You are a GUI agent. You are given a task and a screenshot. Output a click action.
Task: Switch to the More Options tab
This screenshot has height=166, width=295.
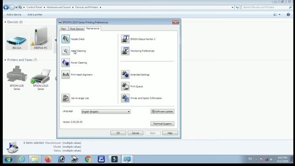pyautogui.click(x=77, y=29)
